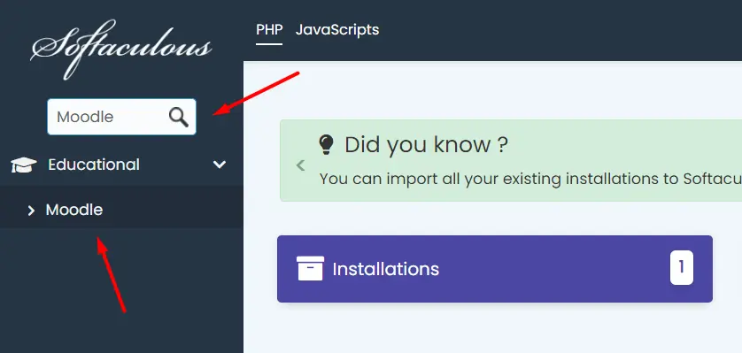Open the Installations label text
The height and width of the screenshot is (353, 742).
pos(386,269)
